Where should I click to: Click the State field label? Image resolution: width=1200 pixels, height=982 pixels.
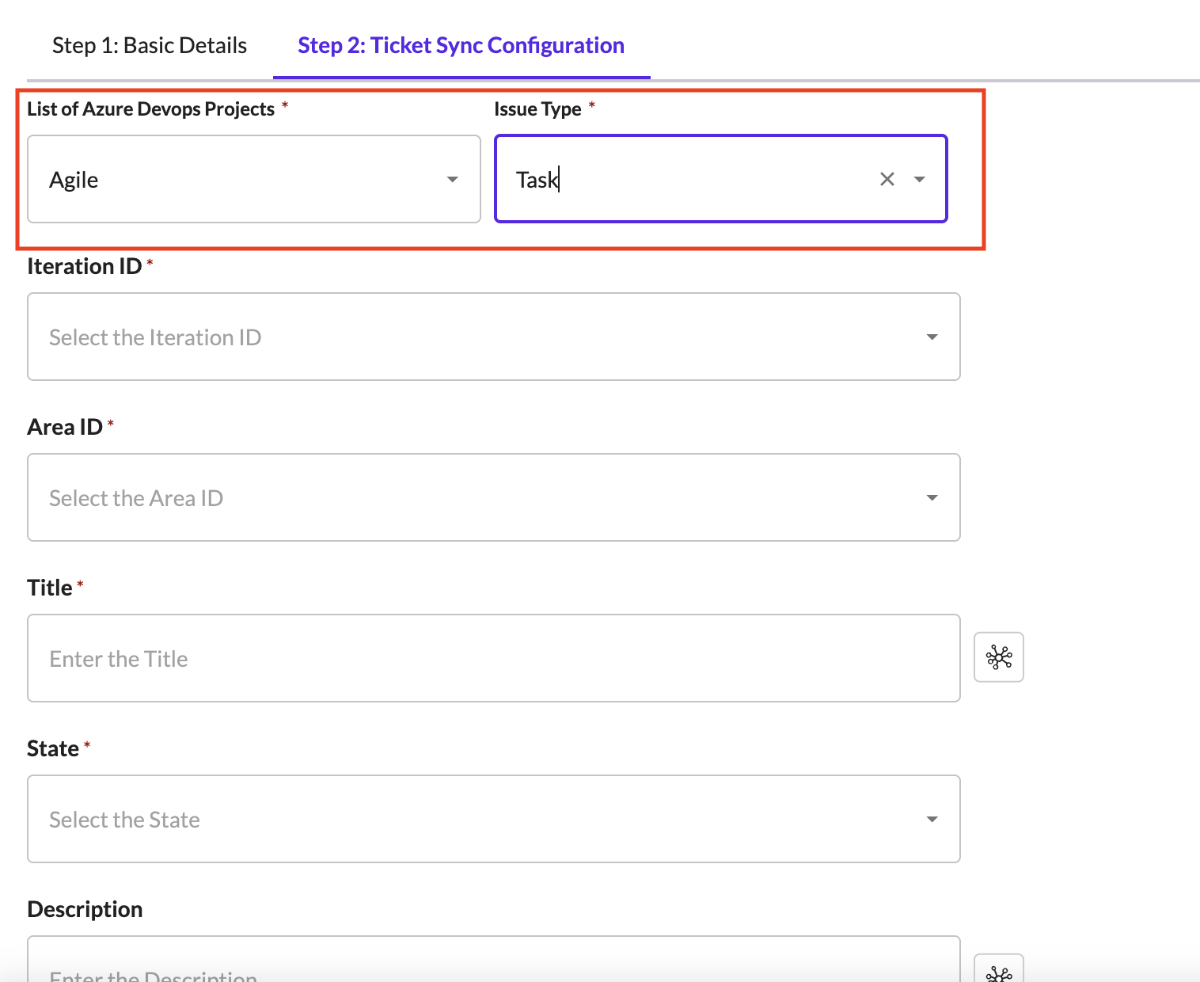click(53, 749)
